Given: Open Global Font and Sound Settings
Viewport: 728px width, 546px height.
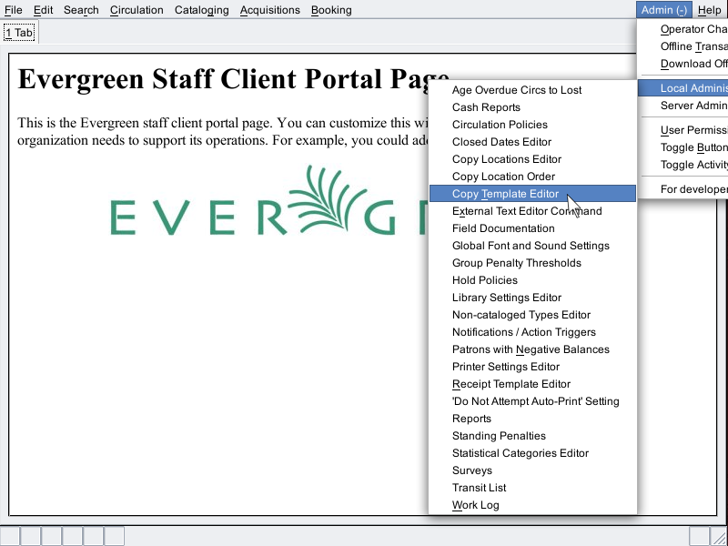Looking at the screenshot, I should pos(532,246).
